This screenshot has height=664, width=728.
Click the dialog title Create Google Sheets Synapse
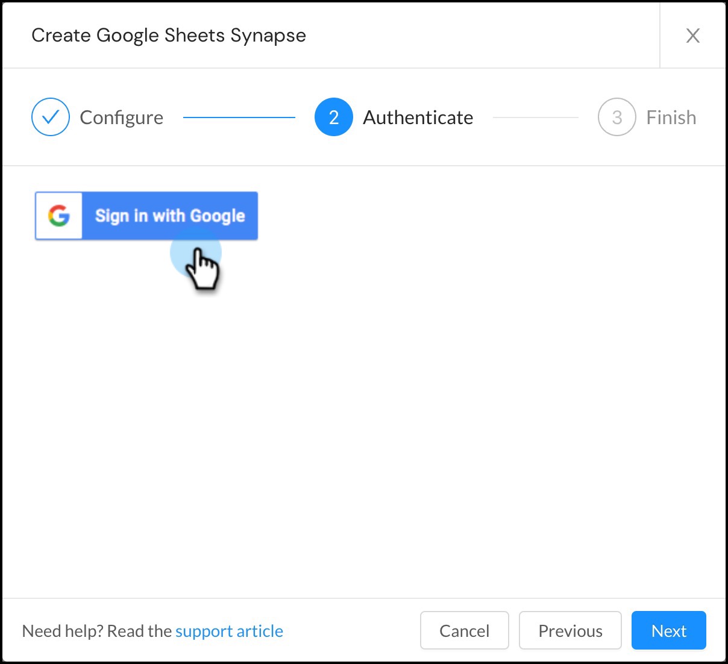click(169, 36)
